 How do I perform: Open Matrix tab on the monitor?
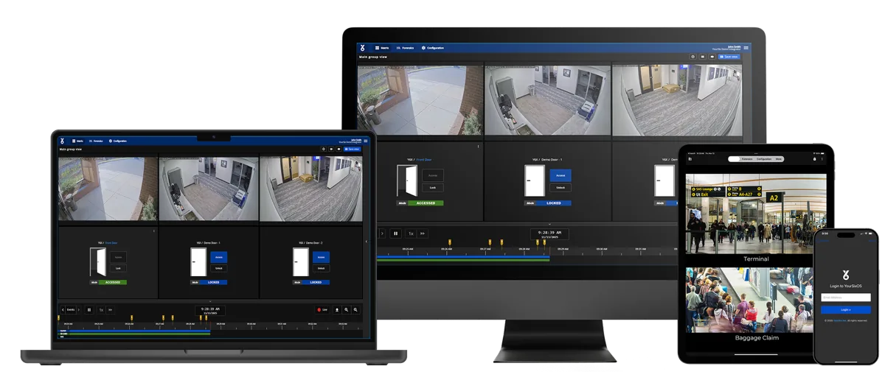[382, 48]
